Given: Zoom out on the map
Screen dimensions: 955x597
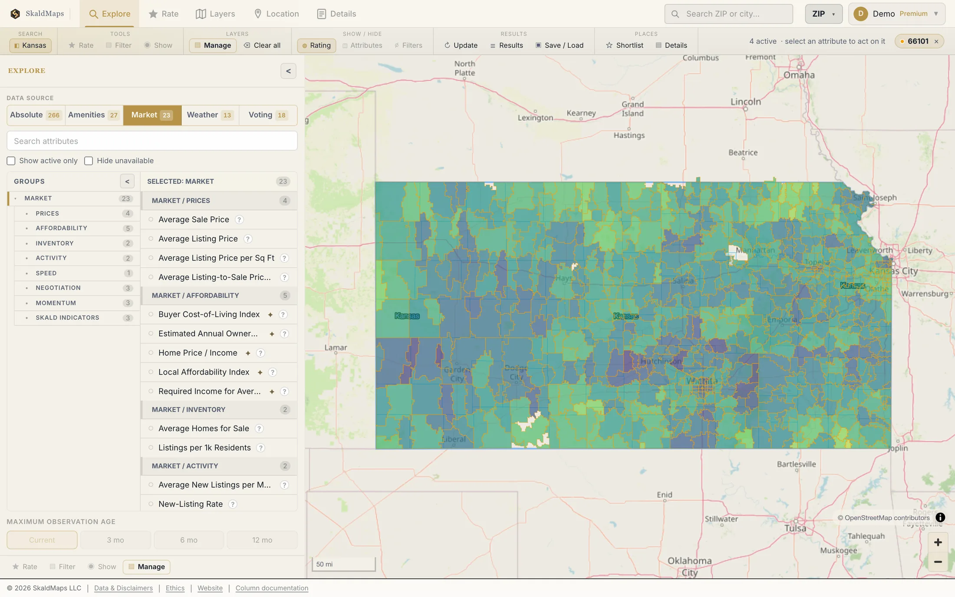Looking at the screenshot, I should point(938,562).
